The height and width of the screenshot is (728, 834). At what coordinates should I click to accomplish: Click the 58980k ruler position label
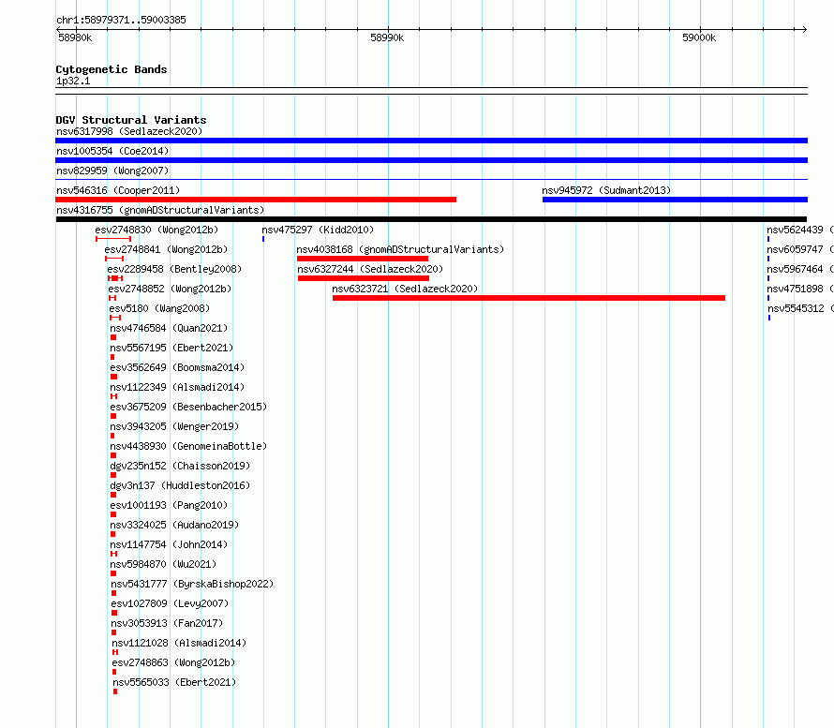(x=75, y=37)
